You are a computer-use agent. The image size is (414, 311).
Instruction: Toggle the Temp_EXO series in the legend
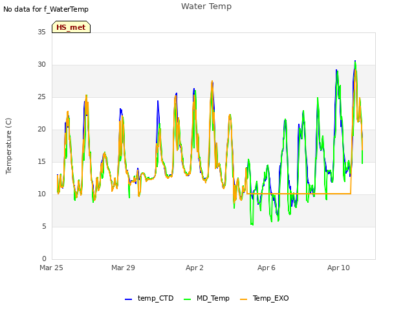point(265,298)
